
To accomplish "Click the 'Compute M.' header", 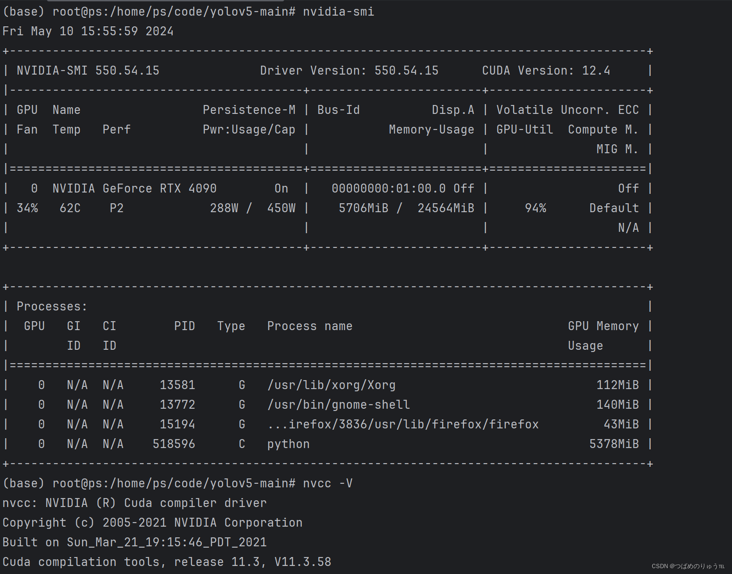I will click(604, 130).
